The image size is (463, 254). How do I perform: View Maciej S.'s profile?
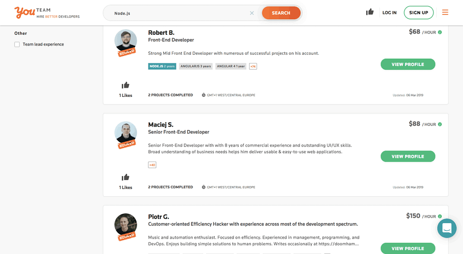click(408, 157)
